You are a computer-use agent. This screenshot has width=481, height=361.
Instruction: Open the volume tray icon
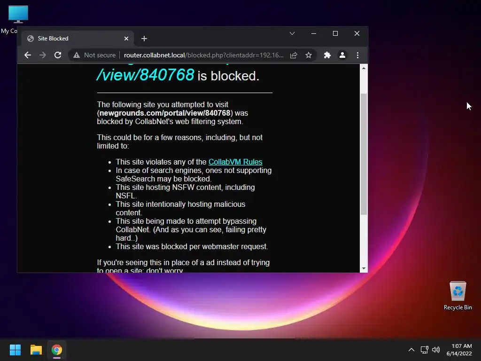(435, 350)
